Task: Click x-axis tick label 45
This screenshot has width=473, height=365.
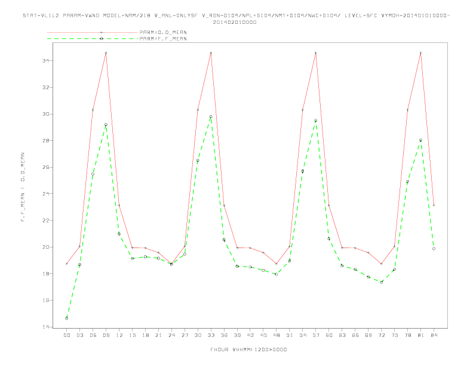Action: (x=263, y=335)
